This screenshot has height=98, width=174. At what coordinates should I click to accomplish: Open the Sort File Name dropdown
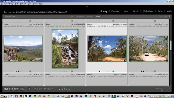(x=48, y=89)
